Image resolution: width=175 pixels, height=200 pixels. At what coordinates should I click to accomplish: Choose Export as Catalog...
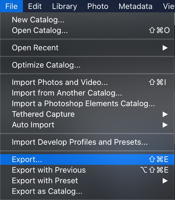point(88,191)
